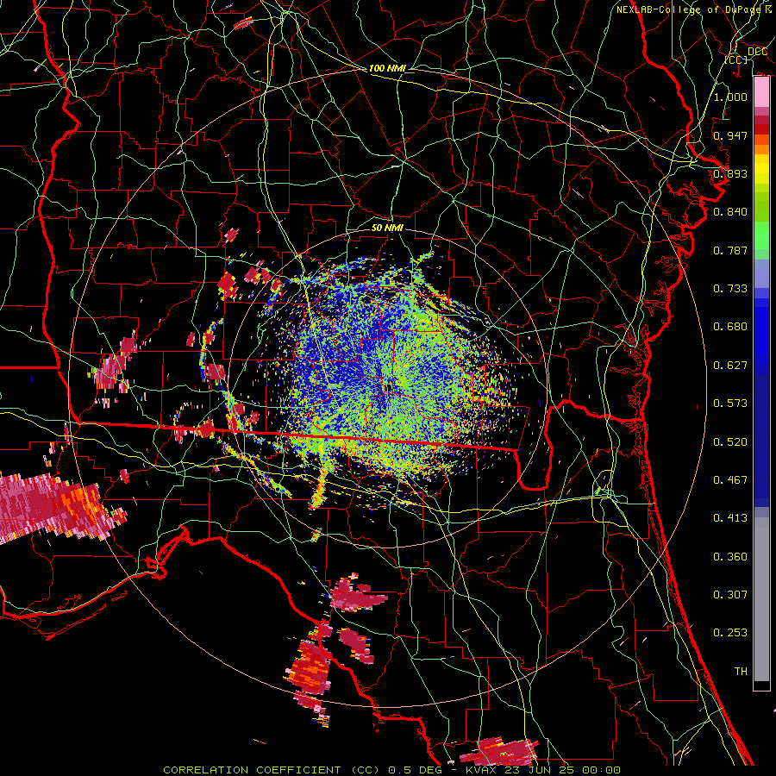The image size is (776, 776).
Task: Click the 0.627 scale value
Action: pos(730,366)
